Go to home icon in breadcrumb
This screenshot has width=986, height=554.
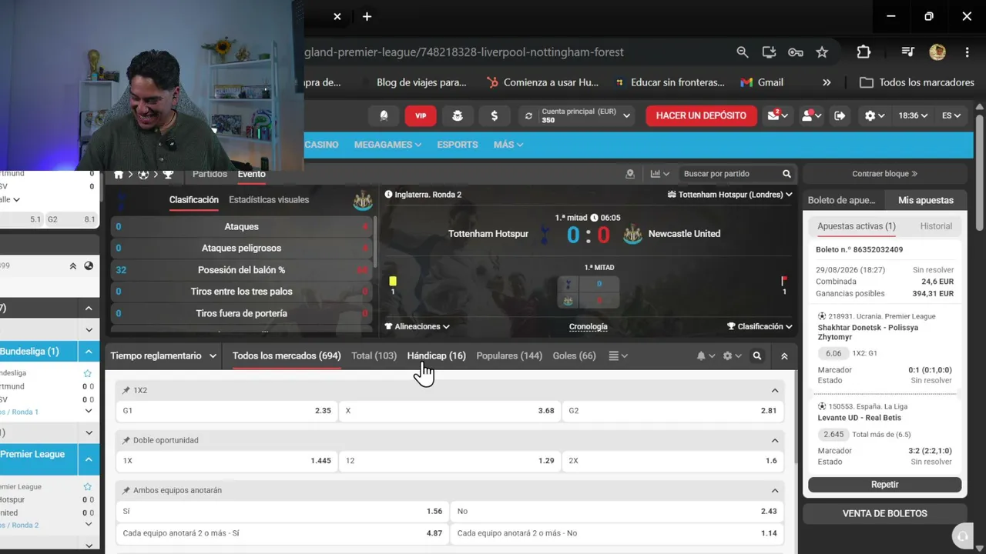pos(119,175)
